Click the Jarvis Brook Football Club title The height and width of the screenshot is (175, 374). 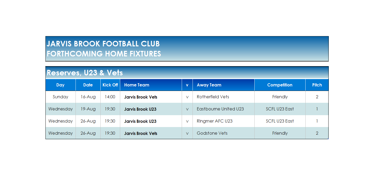click(x=103, y=44)
